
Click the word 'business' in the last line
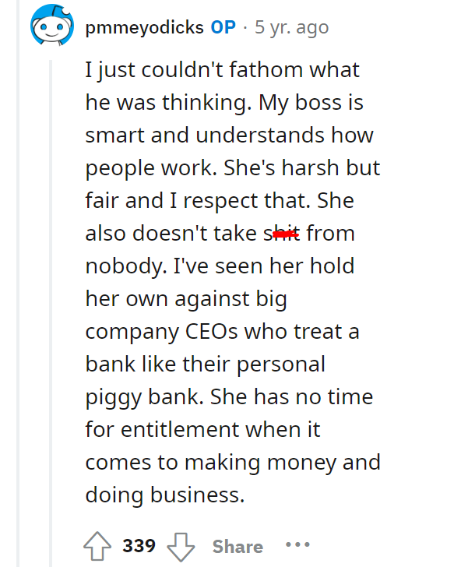click(x=197, y=495)
